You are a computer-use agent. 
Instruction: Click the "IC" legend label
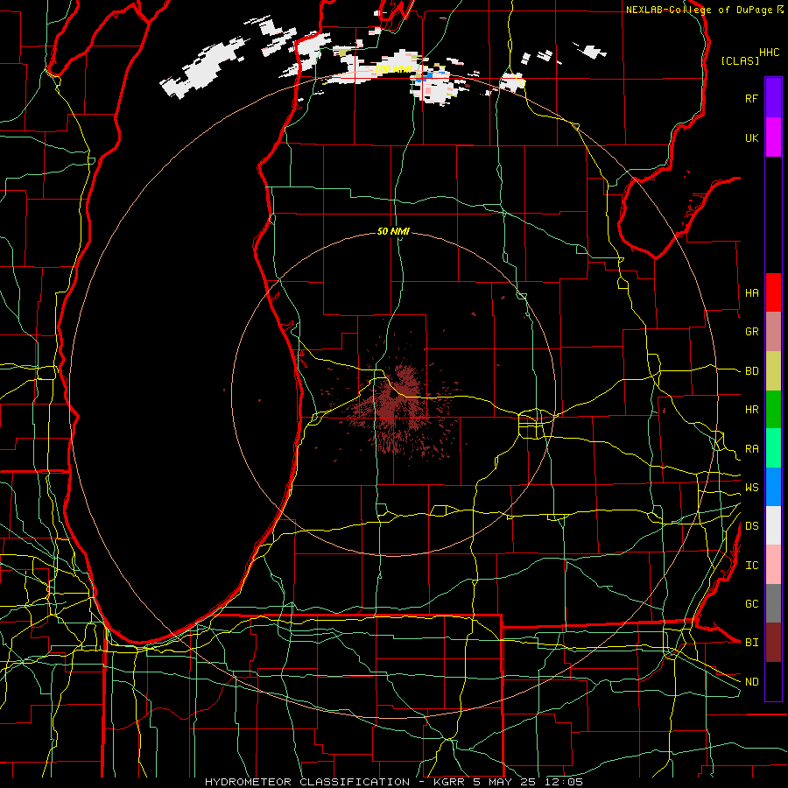pyautogui.click(x=751, y=566)
